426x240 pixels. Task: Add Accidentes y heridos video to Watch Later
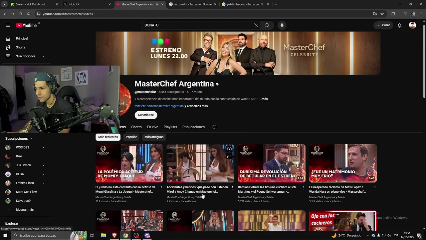point(229,149)
